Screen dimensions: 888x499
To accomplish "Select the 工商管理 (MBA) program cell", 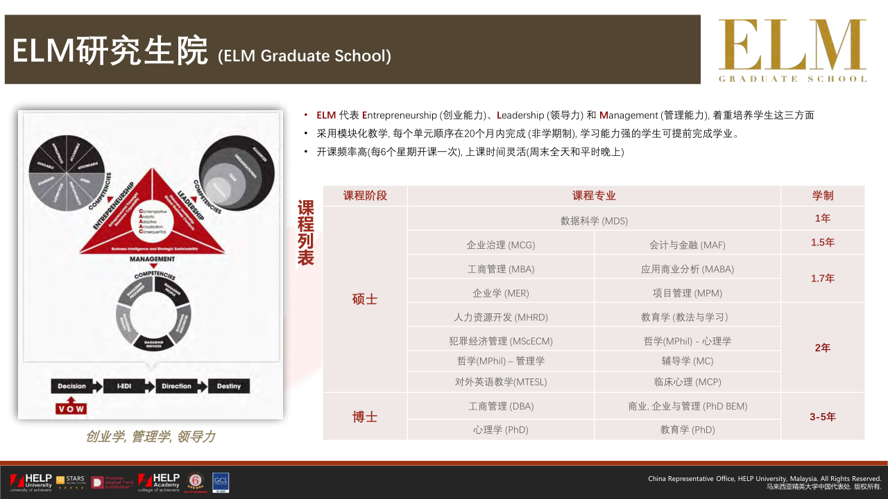I will coord(501,269).
